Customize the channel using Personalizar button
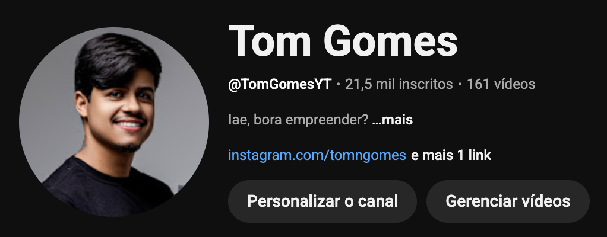607x237 pixels. tap(322, 201)
